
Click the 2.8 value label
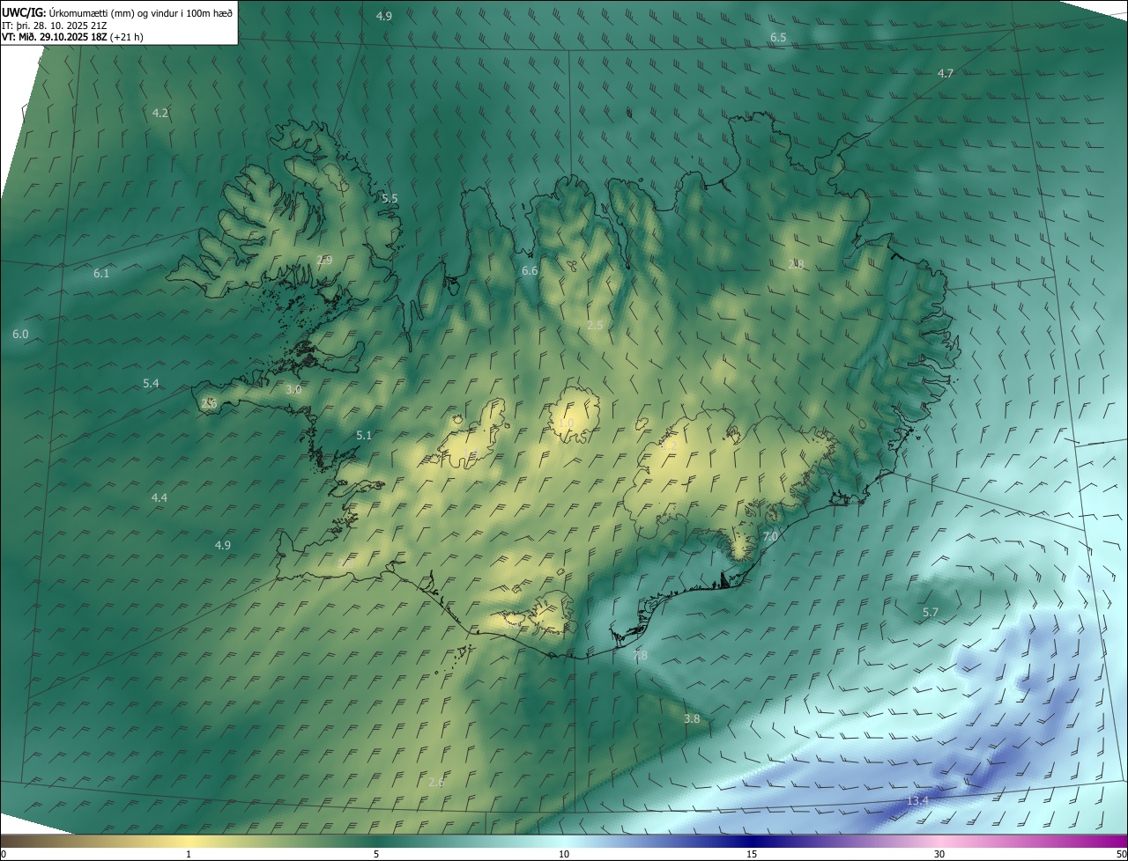[796, 263]
